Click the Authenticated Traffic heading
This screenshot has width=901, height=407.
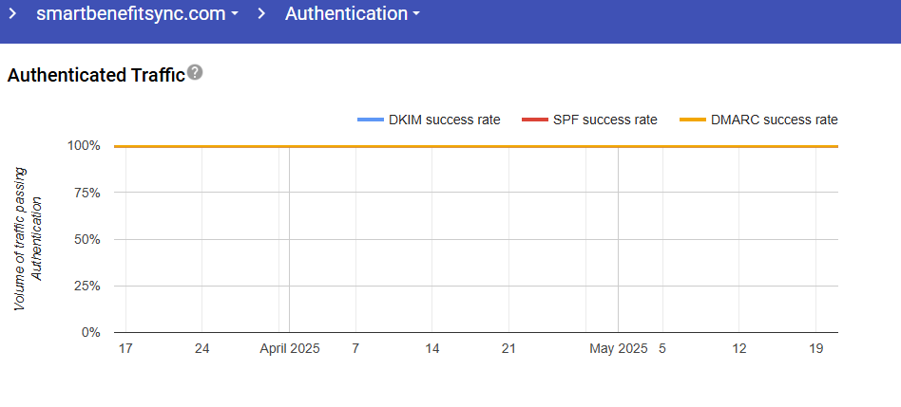tap(95, 76)
